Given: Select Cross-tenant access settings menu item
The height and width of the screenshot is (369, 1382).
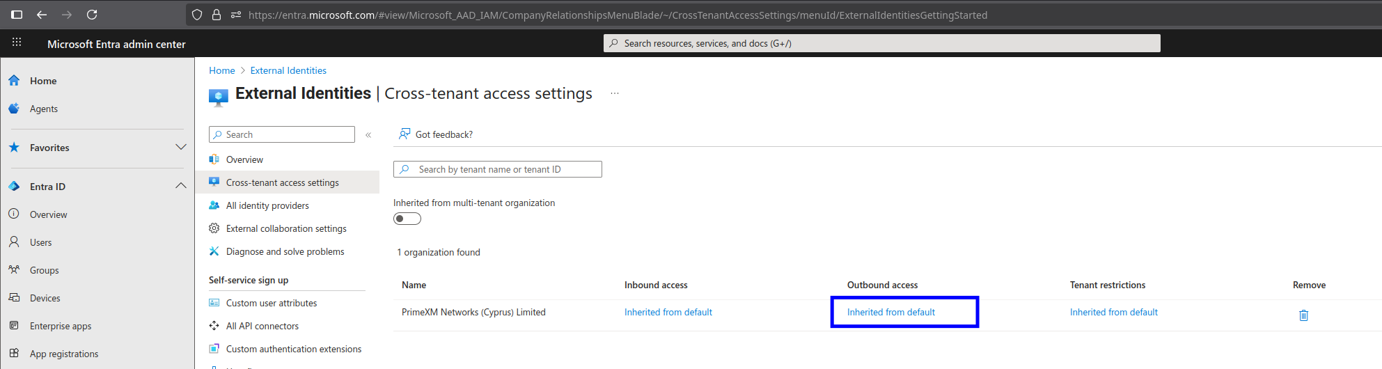Looking at the screenshot, I should coord(283,182).
